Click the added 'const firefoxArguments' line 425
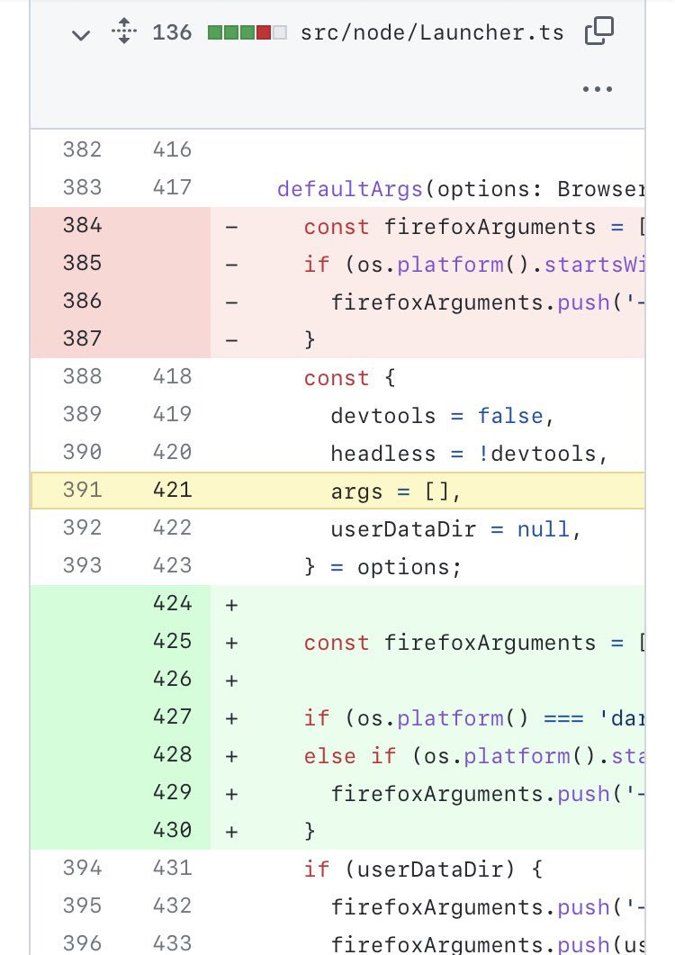The width and height of the screenshot is (675, 955). 427,642
